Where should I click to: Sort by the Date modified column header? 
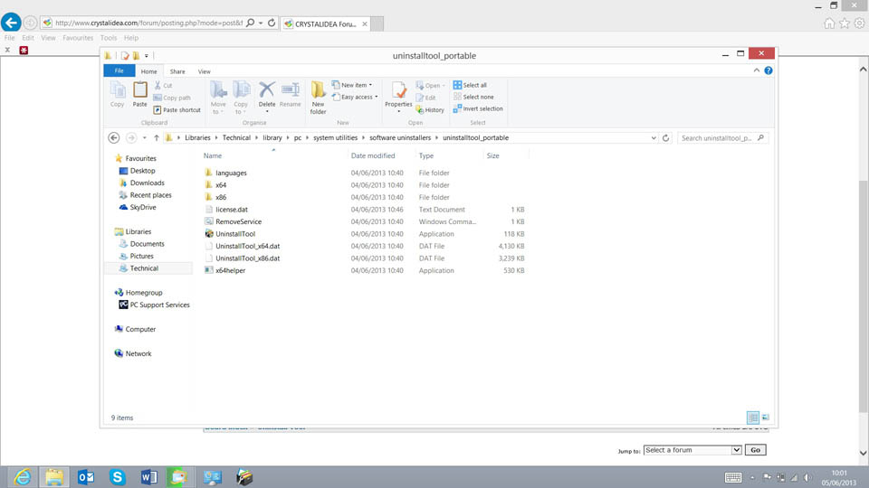(373, 156)
